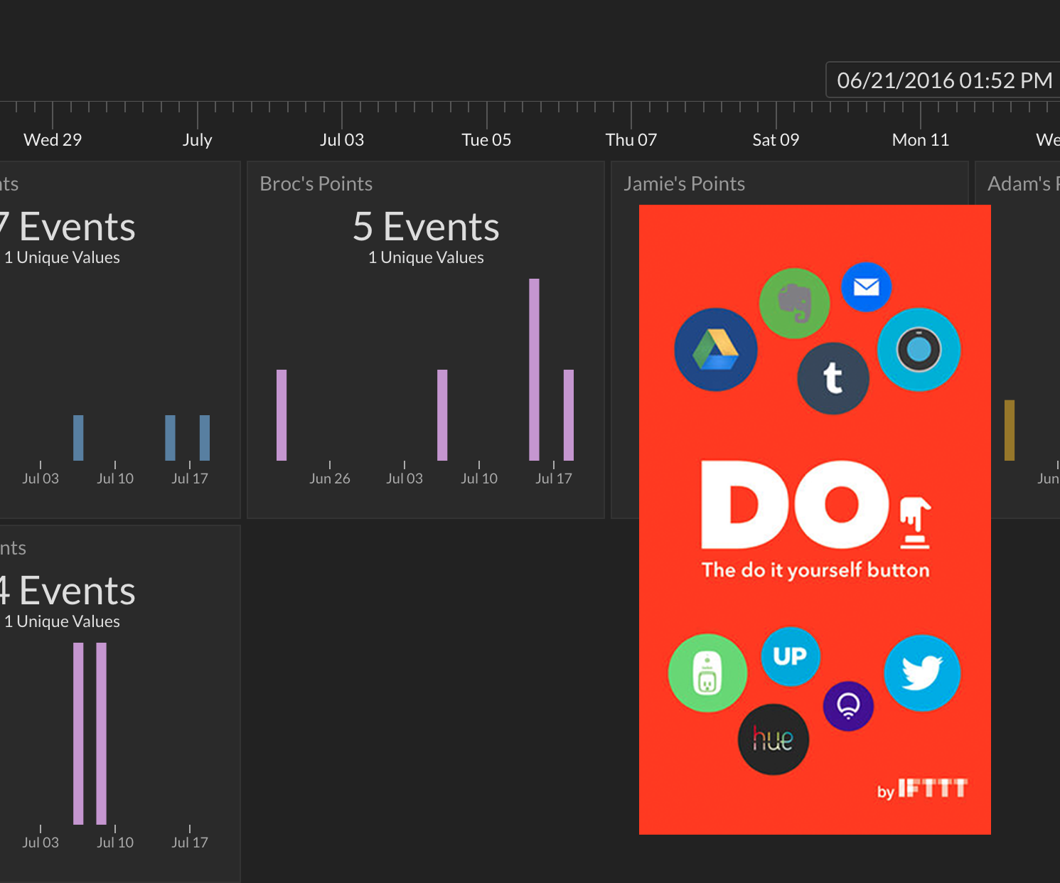Select the Mon 11 timeline marker
The width and height of the screenshot is (1060, 883).
[x=921, y=139]
